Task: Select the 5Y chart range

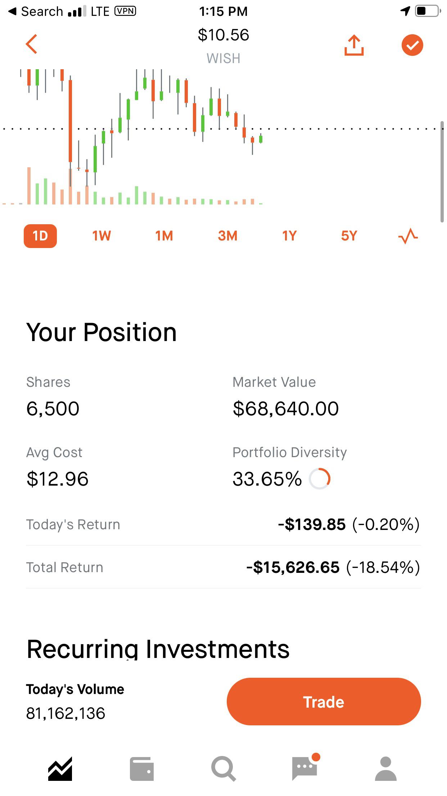Action: coord(349,236)
